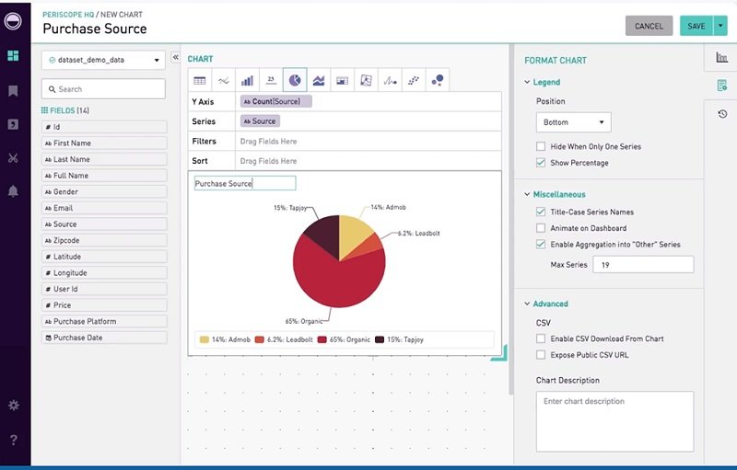Collapse the Advanced section
The width and height of the screenshot is (737, 470).
[x=527, y=304]
